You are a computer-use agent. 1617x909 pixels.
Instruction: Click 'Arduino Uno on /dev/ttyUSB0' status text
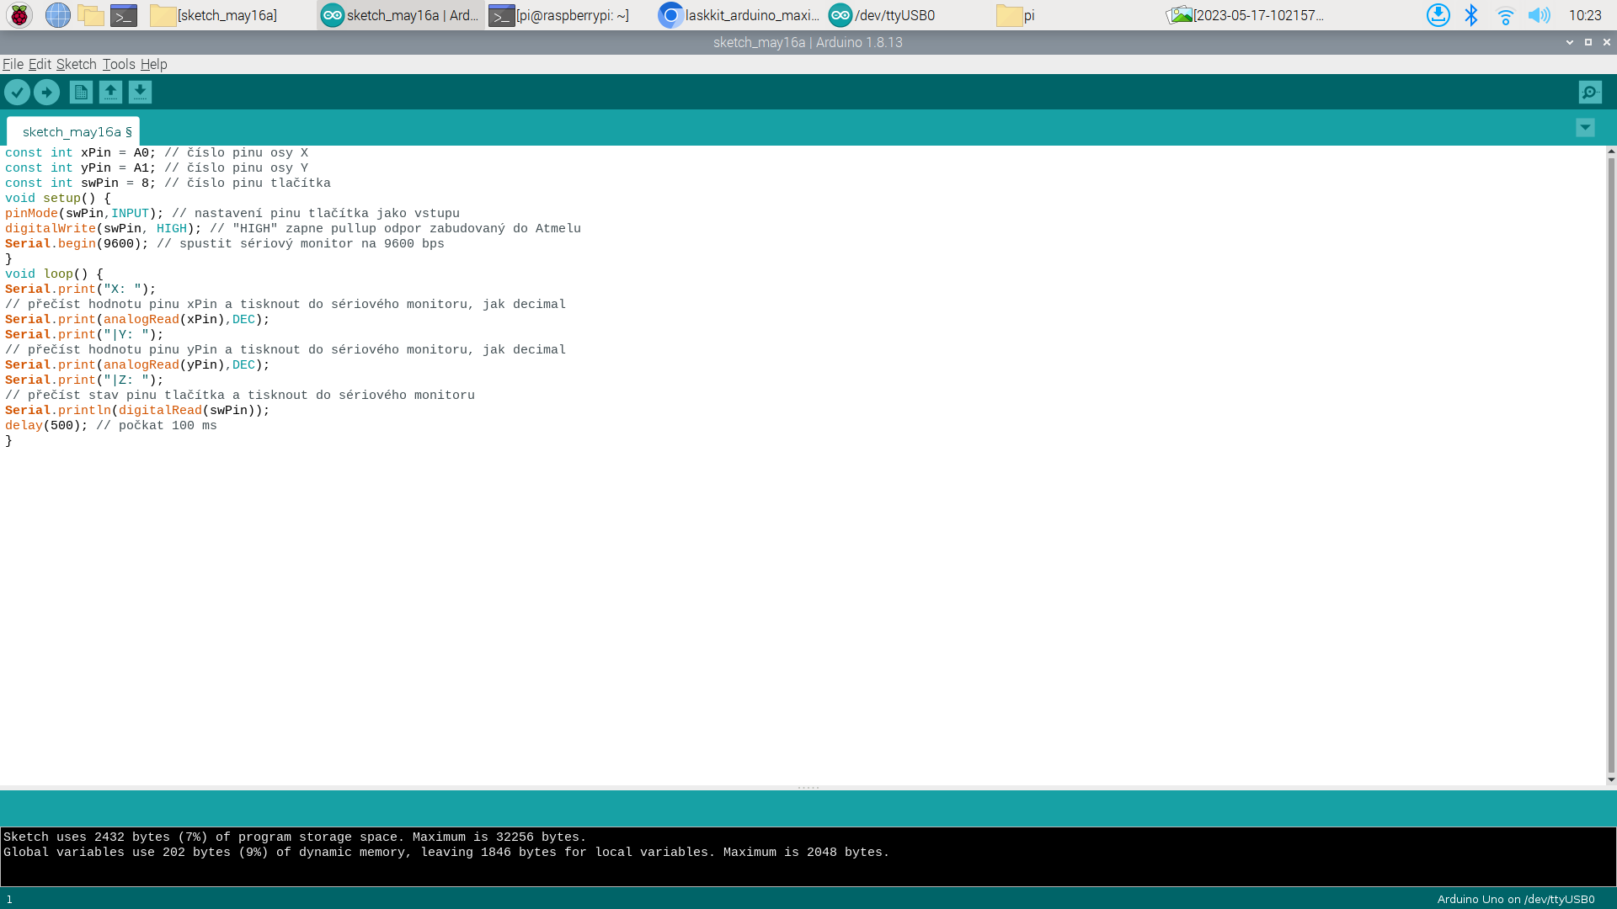click(x=1515, y=899)
